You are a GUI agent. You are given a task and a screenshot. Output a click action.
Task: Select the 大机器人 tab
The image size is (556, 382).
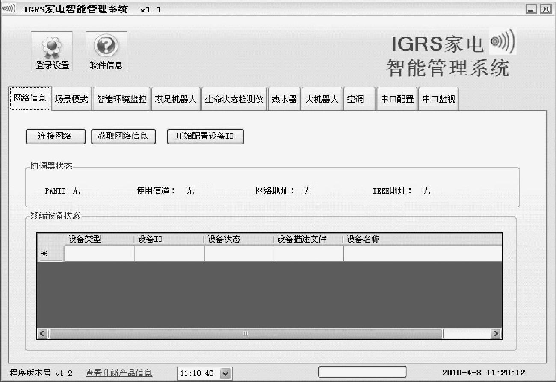pos(322,99)
